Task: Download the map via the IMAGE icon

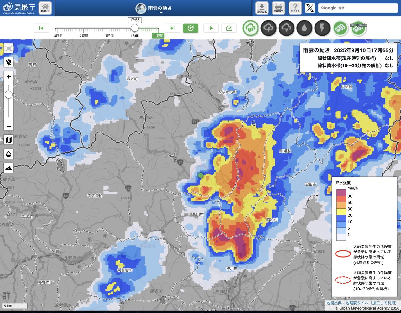Action: tap(262, 8)
